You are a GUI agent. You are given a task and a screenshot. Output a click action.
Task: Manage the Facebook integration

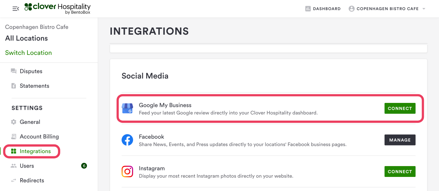400,140
